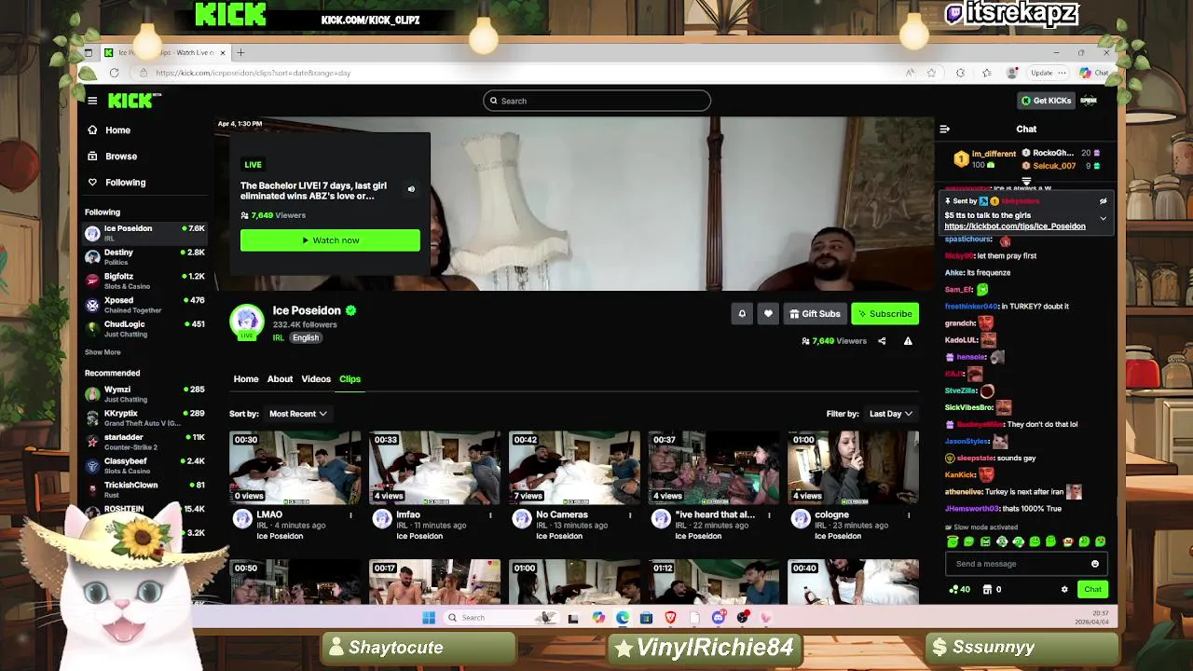Open Destiny channel in Following list
The height and width of the screenshot is (671, 1193).
tap(144, 256)
